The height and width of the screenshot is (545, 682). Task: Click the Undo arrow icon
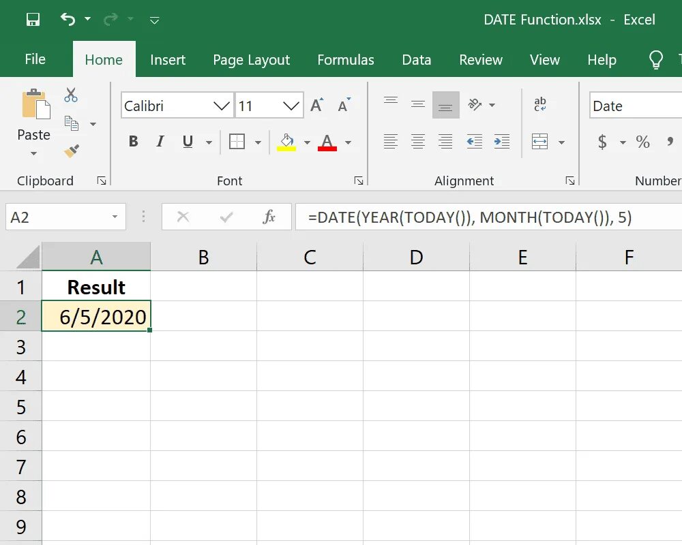(x=68, y=19)
